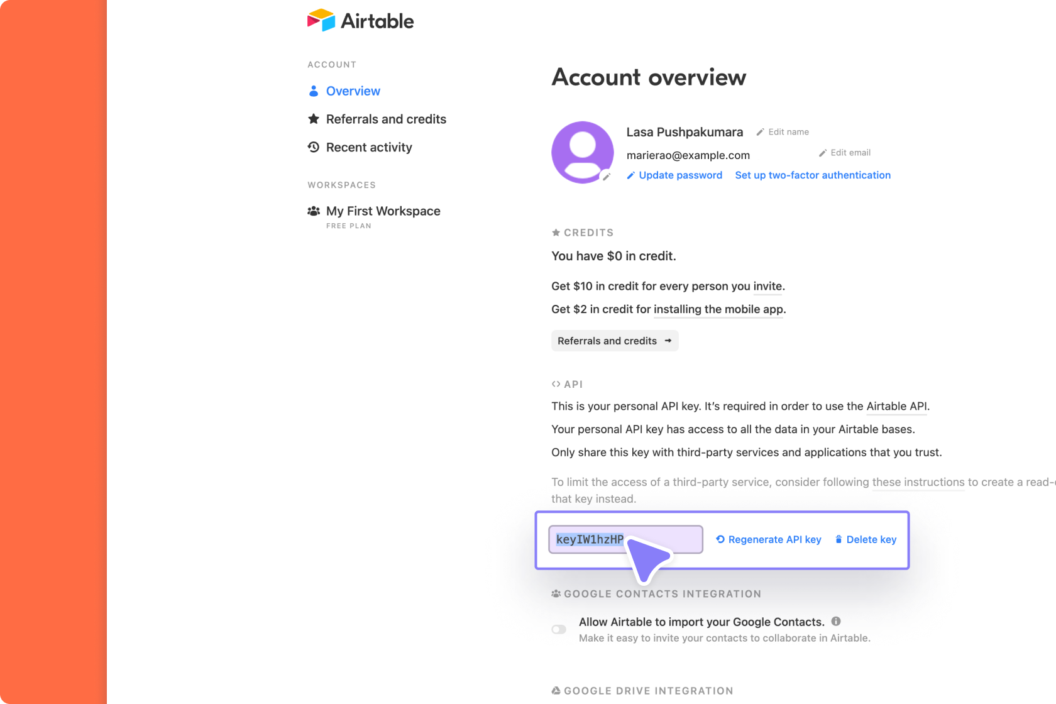The height and width of the screenshot is (704, 1056).
Task: Click the person icon beside Overview
Action: click(x=313, y=91)
